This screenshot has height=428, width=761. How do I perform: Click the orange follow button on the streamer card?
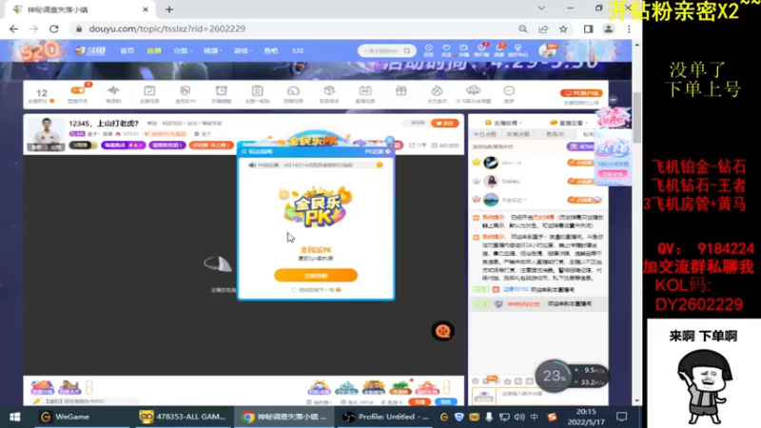(x=445, y=124)
